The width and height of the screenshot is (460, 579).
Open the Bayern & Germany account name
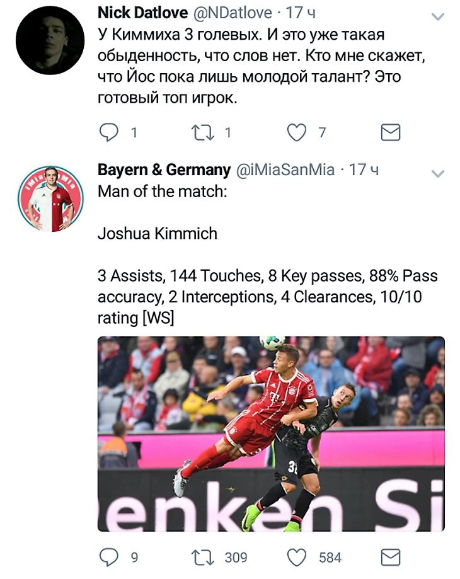click(x=164, y=170)
